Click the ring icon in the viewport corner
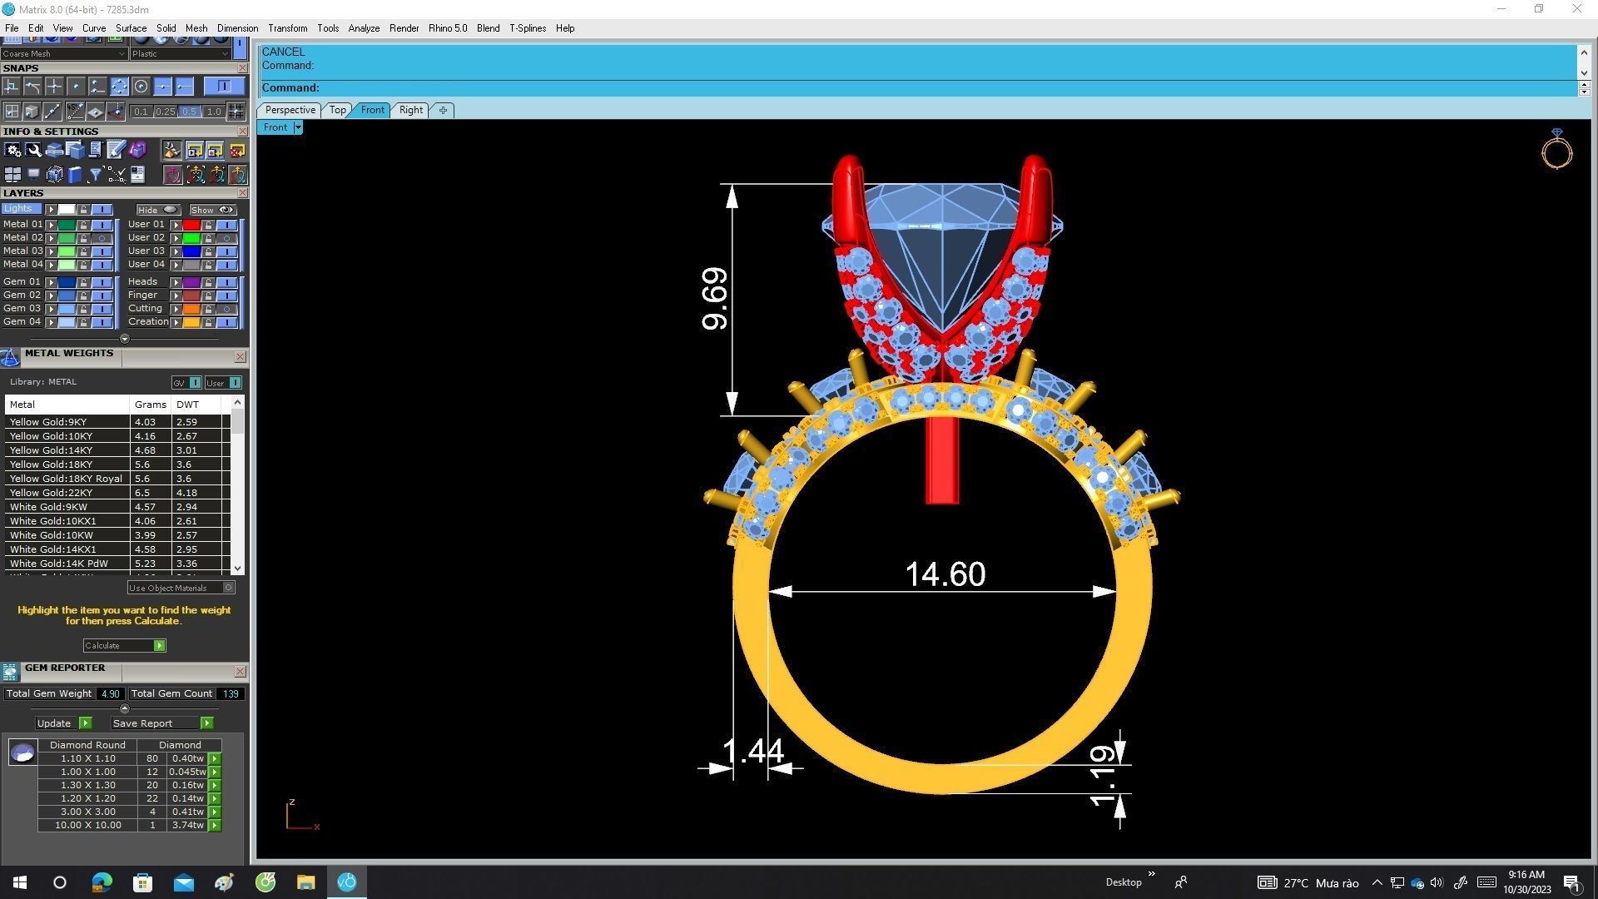Image resolution: width=1598 pixels, height=899 pixels. pos(1556,149)
